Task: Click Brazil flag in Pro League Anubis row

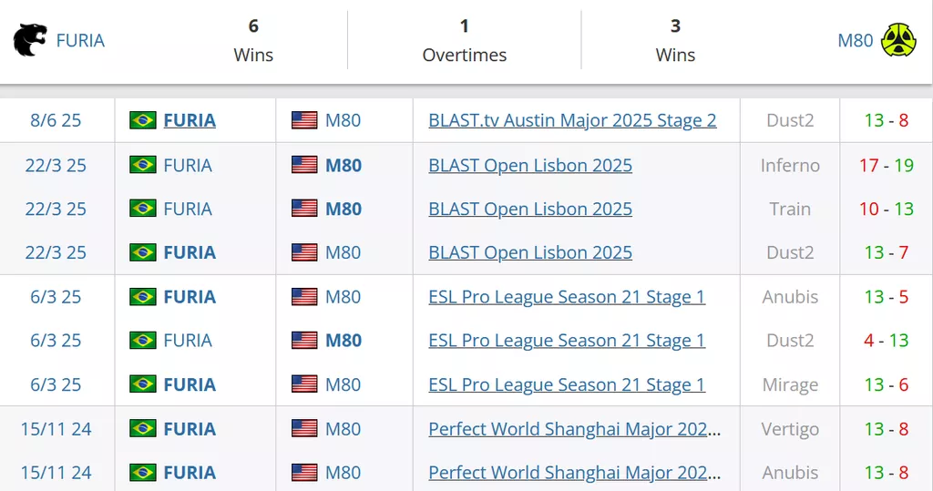Action: tap(143, 297)
